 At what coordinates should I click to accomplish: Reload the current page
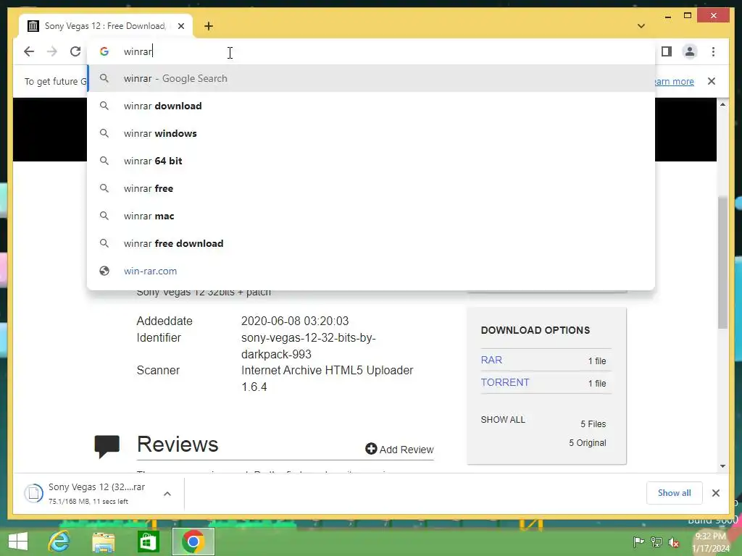coord(75,51)
